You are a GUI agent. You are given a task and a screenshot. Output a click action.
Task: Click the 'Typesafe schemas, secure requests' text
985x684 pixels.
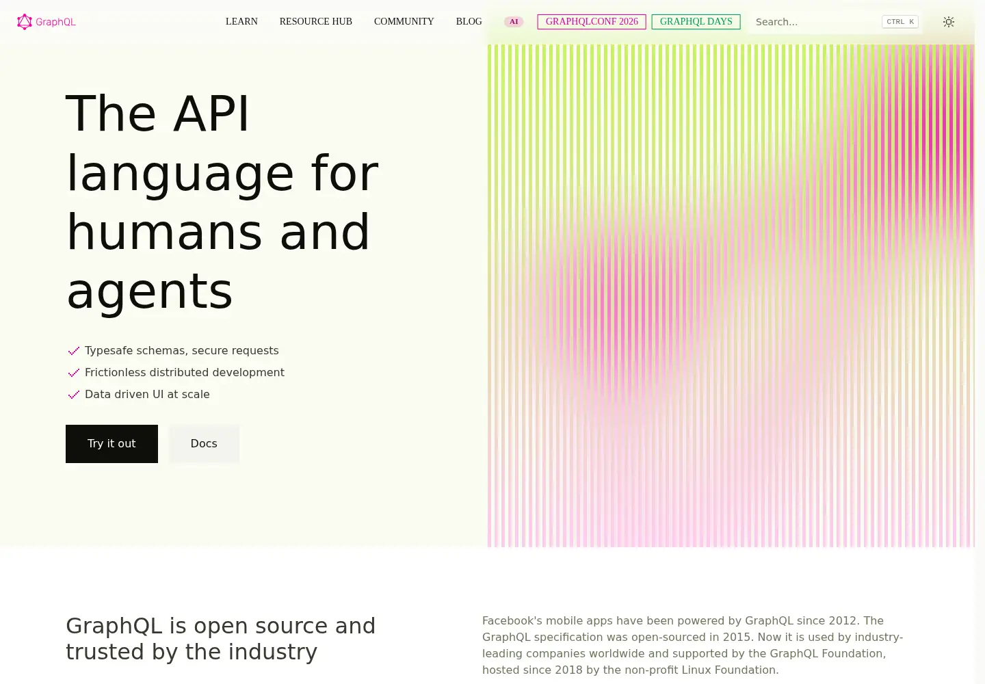click(x=182, y=351)
